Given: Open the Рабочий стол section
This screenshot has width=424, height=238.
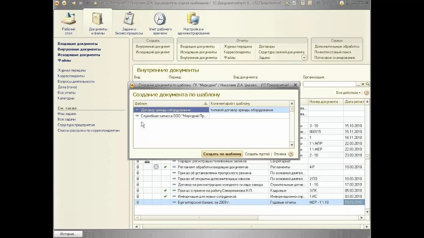Looking at the screenshot, I should click(x=69, y=23).
